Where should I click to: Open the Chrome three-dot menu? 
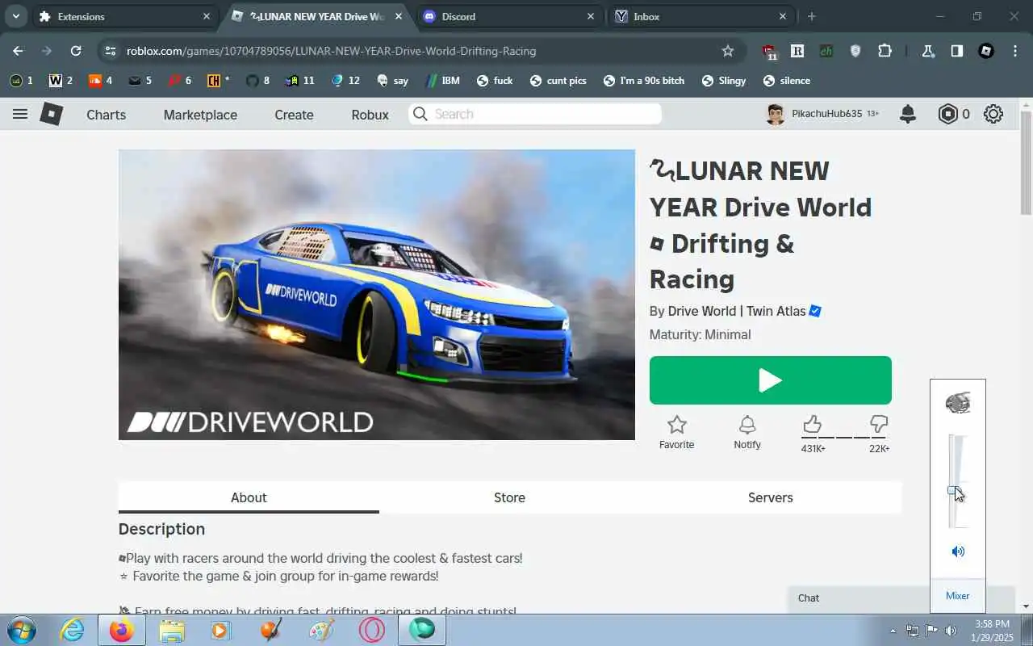[1014, 51]
